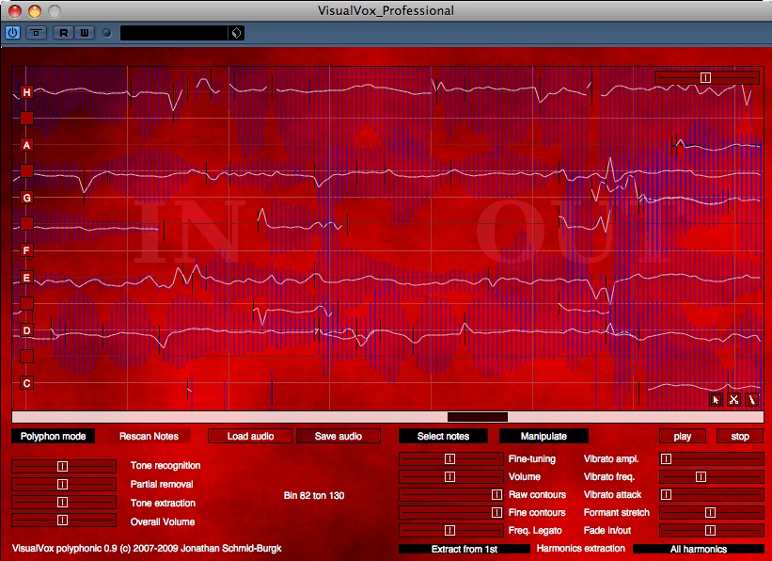Adjust the Tone extraction slider
772x561 pixels.
pos(64,503)
